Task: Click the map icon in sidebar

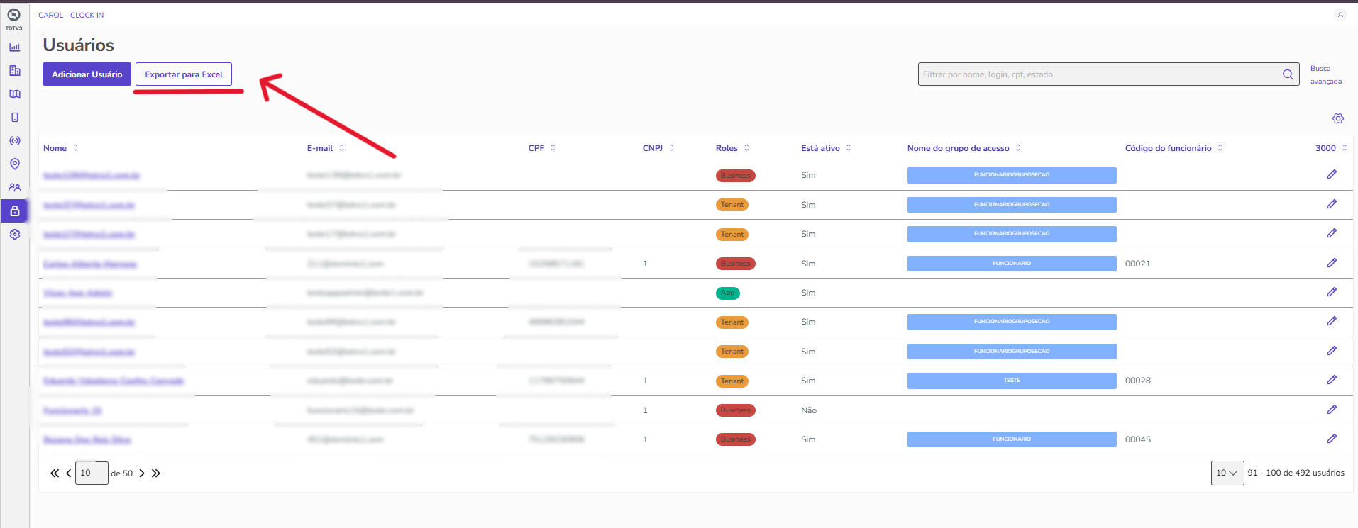Action: 14,94
